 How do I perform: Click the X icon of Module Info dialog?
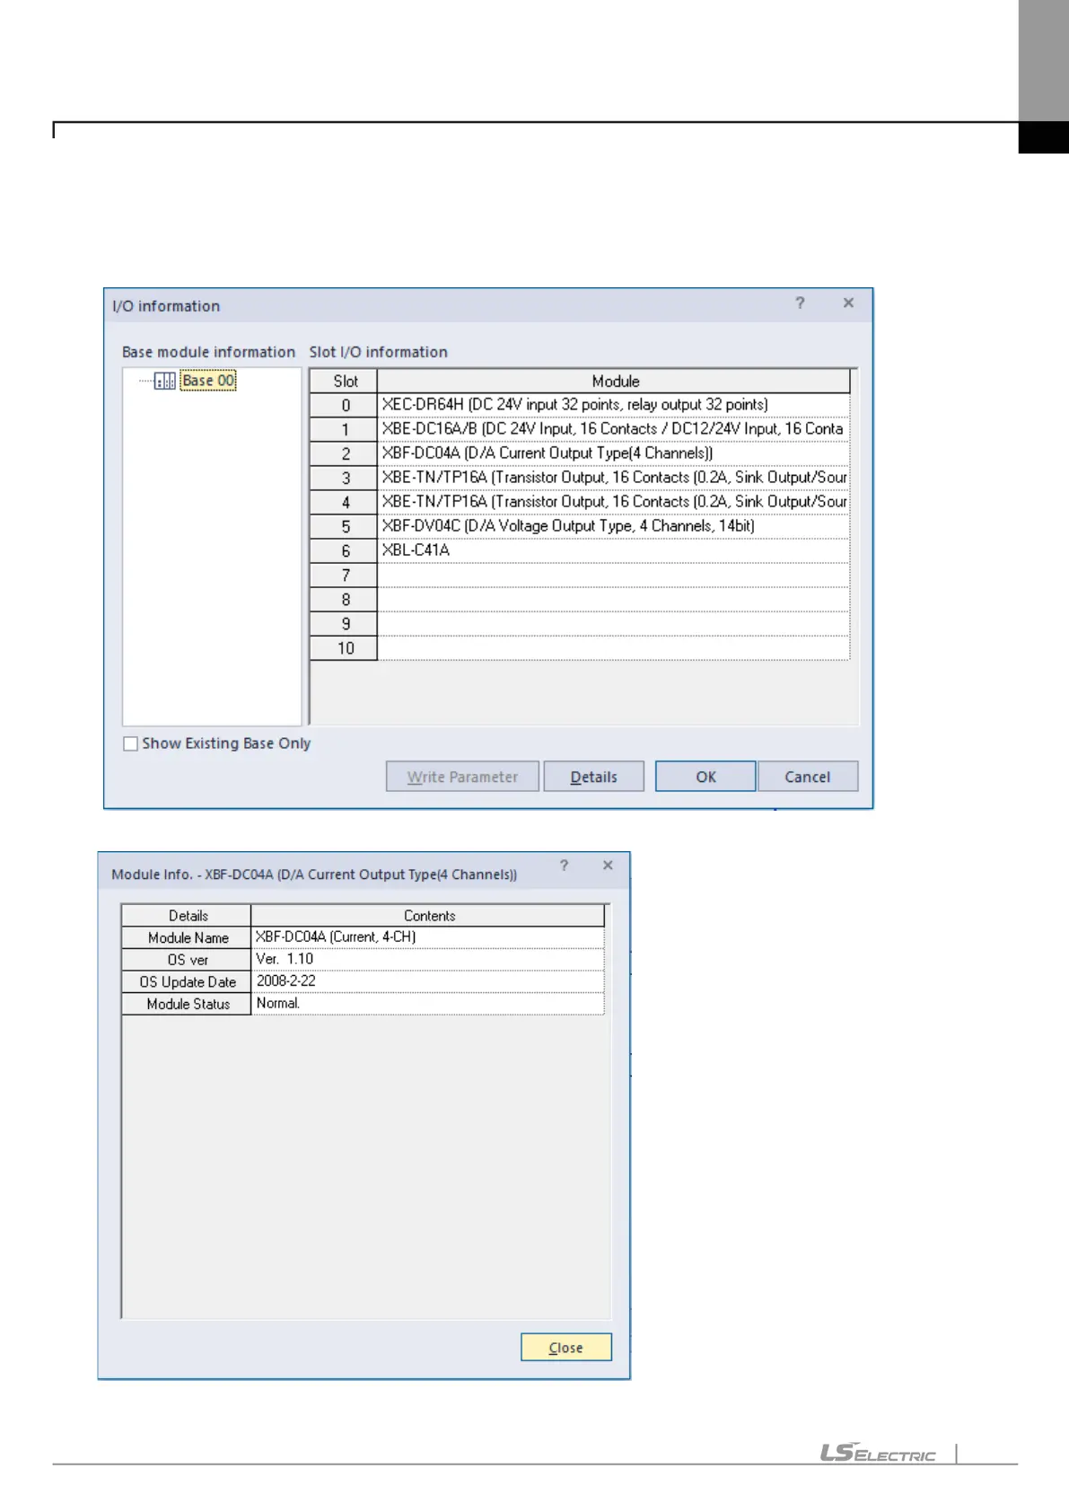coord(608,866)
